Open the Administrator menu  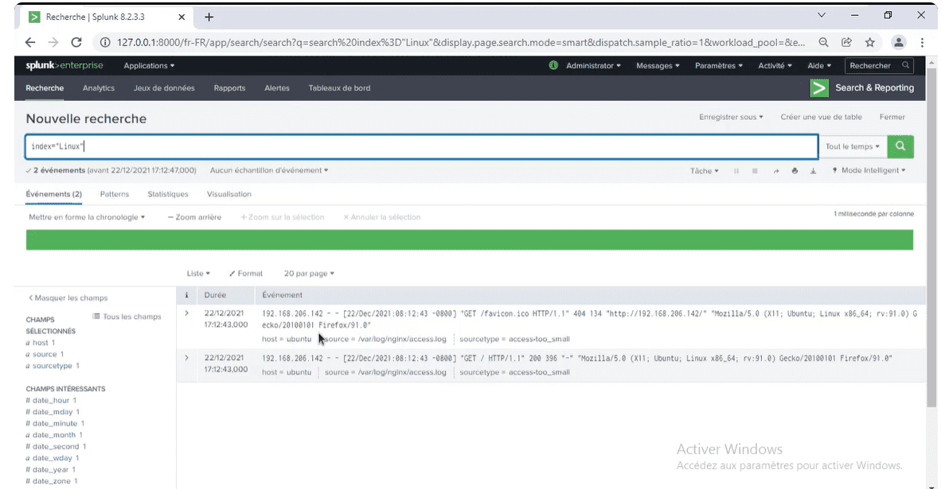coord(593,65)
